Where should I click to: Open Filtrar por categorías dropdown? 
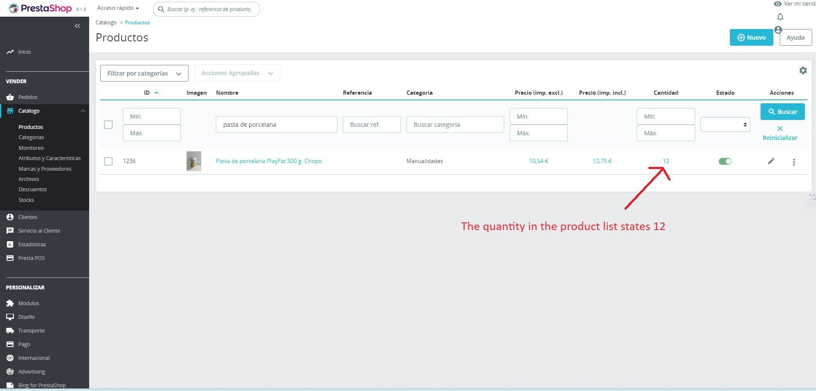[144, 73]
